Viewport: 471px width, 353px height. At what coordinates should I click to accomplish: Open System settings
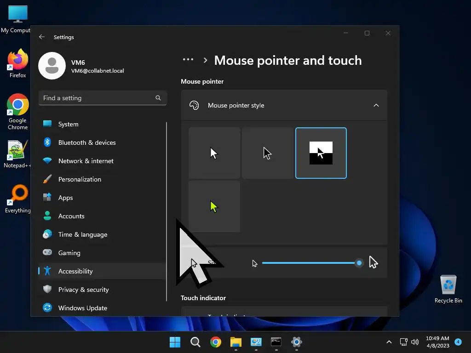[x=102, y=124]
